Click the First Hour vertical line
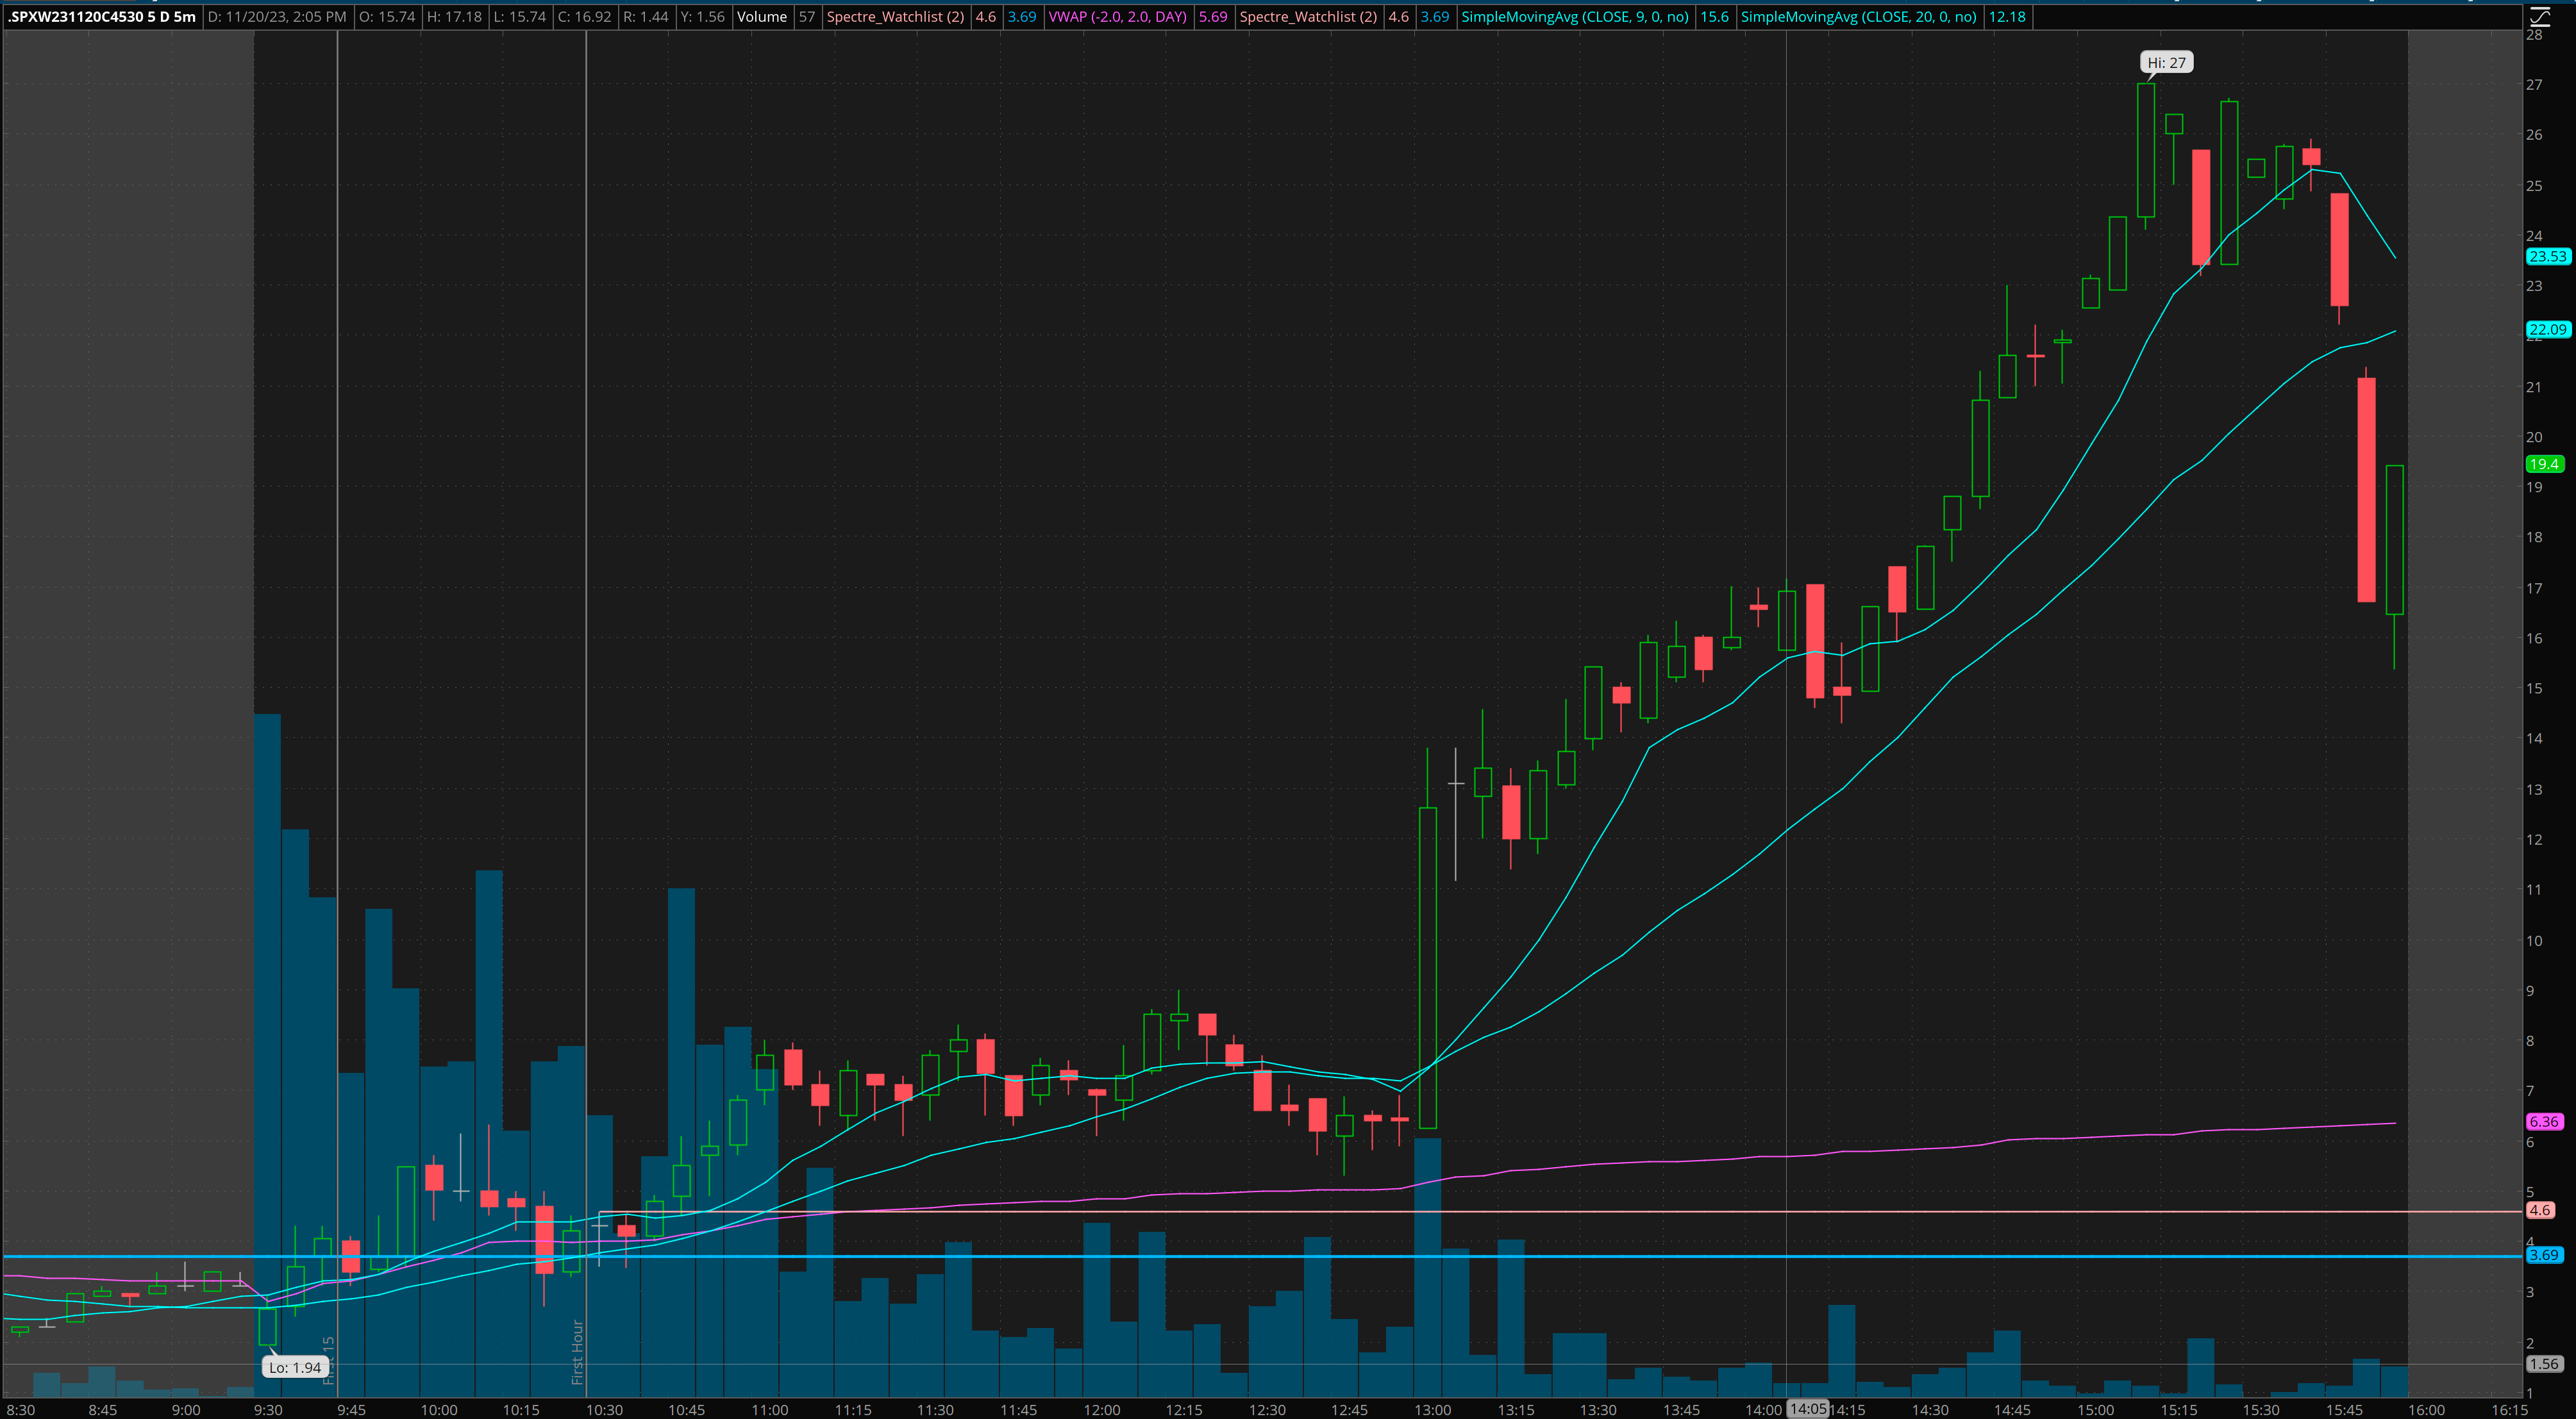 point(586,1352)
